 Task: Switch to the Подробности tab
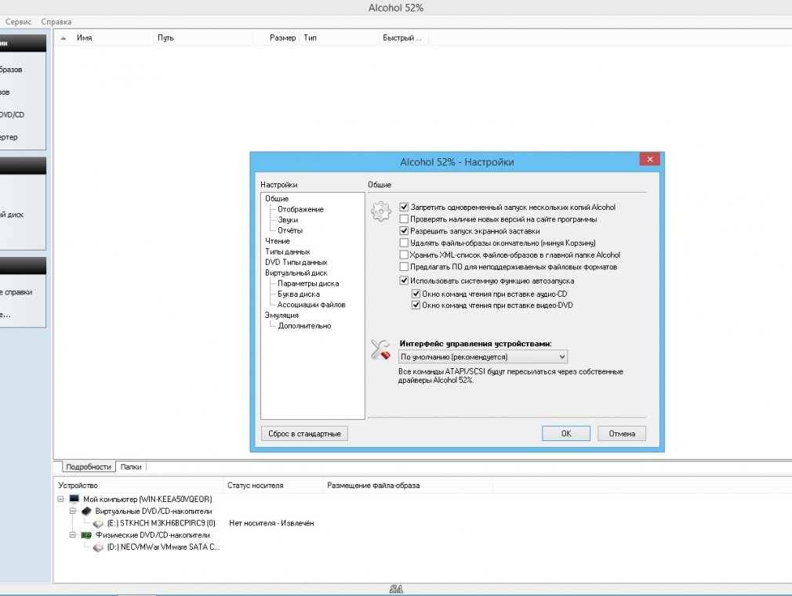coord(89,467)
